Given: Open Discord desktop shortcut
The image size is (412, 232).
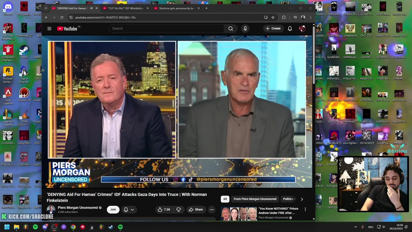Looking at the screenshot, I should [x=8, y=9].
